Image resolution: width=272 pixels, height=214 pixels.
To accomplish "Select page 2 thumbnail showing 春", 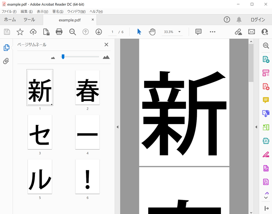I will (x=87, y=87).
